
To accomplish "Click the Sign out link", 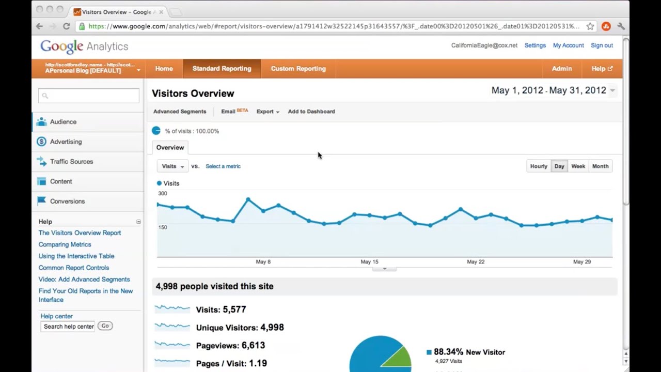I will tap(602, 45).
